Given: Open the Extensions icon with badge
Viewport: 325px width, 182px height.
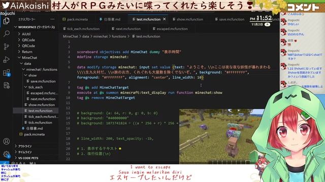Looking at the screenshot, I should click(x=6, y=73).
